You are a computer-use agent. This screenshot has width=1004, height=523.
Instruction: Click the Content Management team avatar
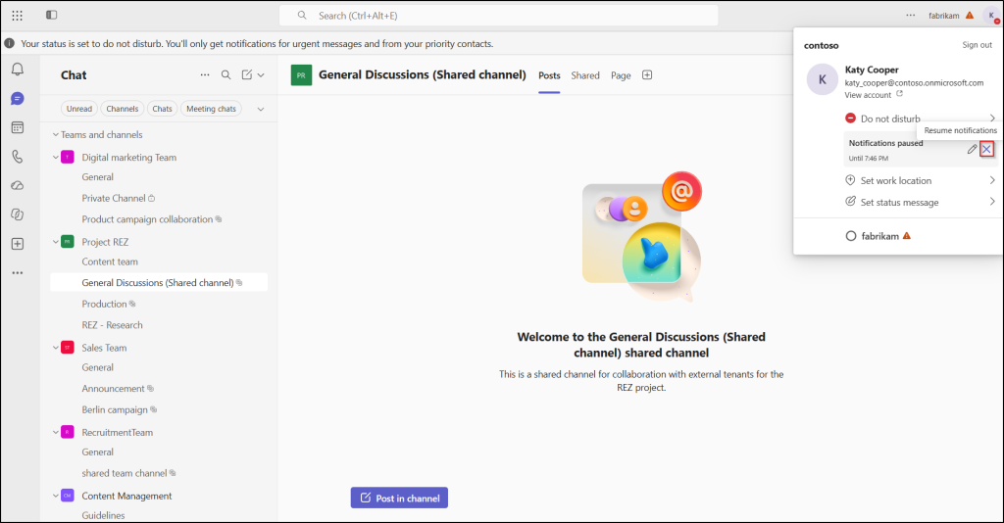tap(68, 496)
